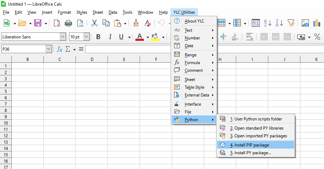
Task: Apply the yellow background highlight color
Action: pyautogui.click(x=155, y=37)
